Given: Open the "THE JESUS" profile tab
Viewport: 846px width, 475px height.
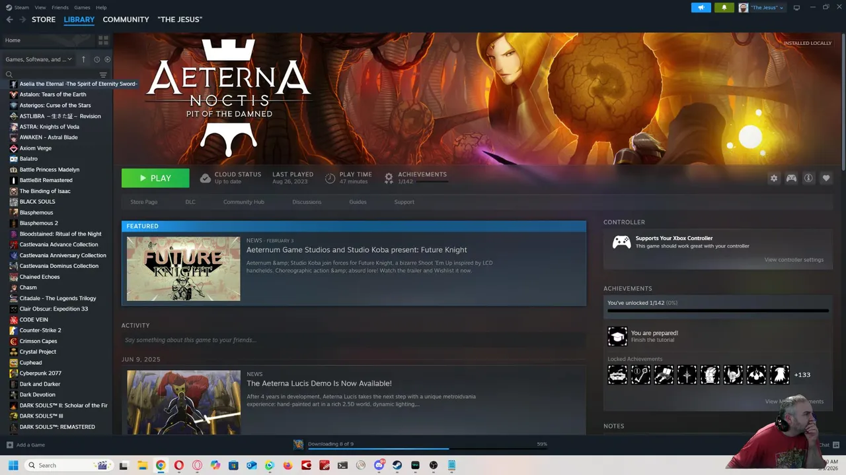Looking at the screenshot, I should point(180,20).
